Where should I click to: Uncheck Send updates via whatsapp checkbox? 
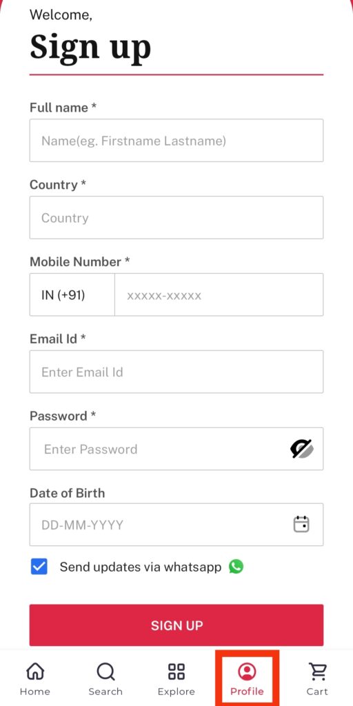(x=39, y=567)
